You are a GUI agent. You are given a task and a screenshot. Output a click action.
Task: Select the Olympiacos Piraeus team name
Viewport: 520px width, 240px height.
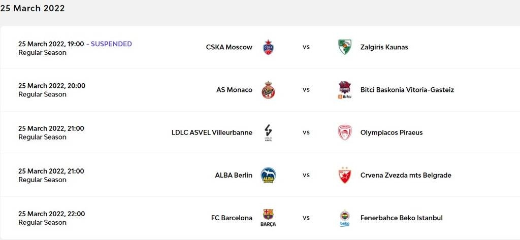[x=391, y=132]
